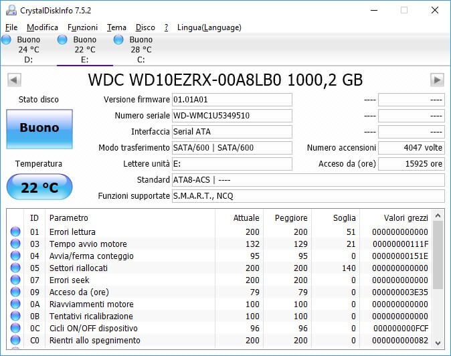The height and width of the screenshot is (356, 451).
Task: Click the status orb for attribute 01
Action: pyautogui.click(x=15, y=232)
